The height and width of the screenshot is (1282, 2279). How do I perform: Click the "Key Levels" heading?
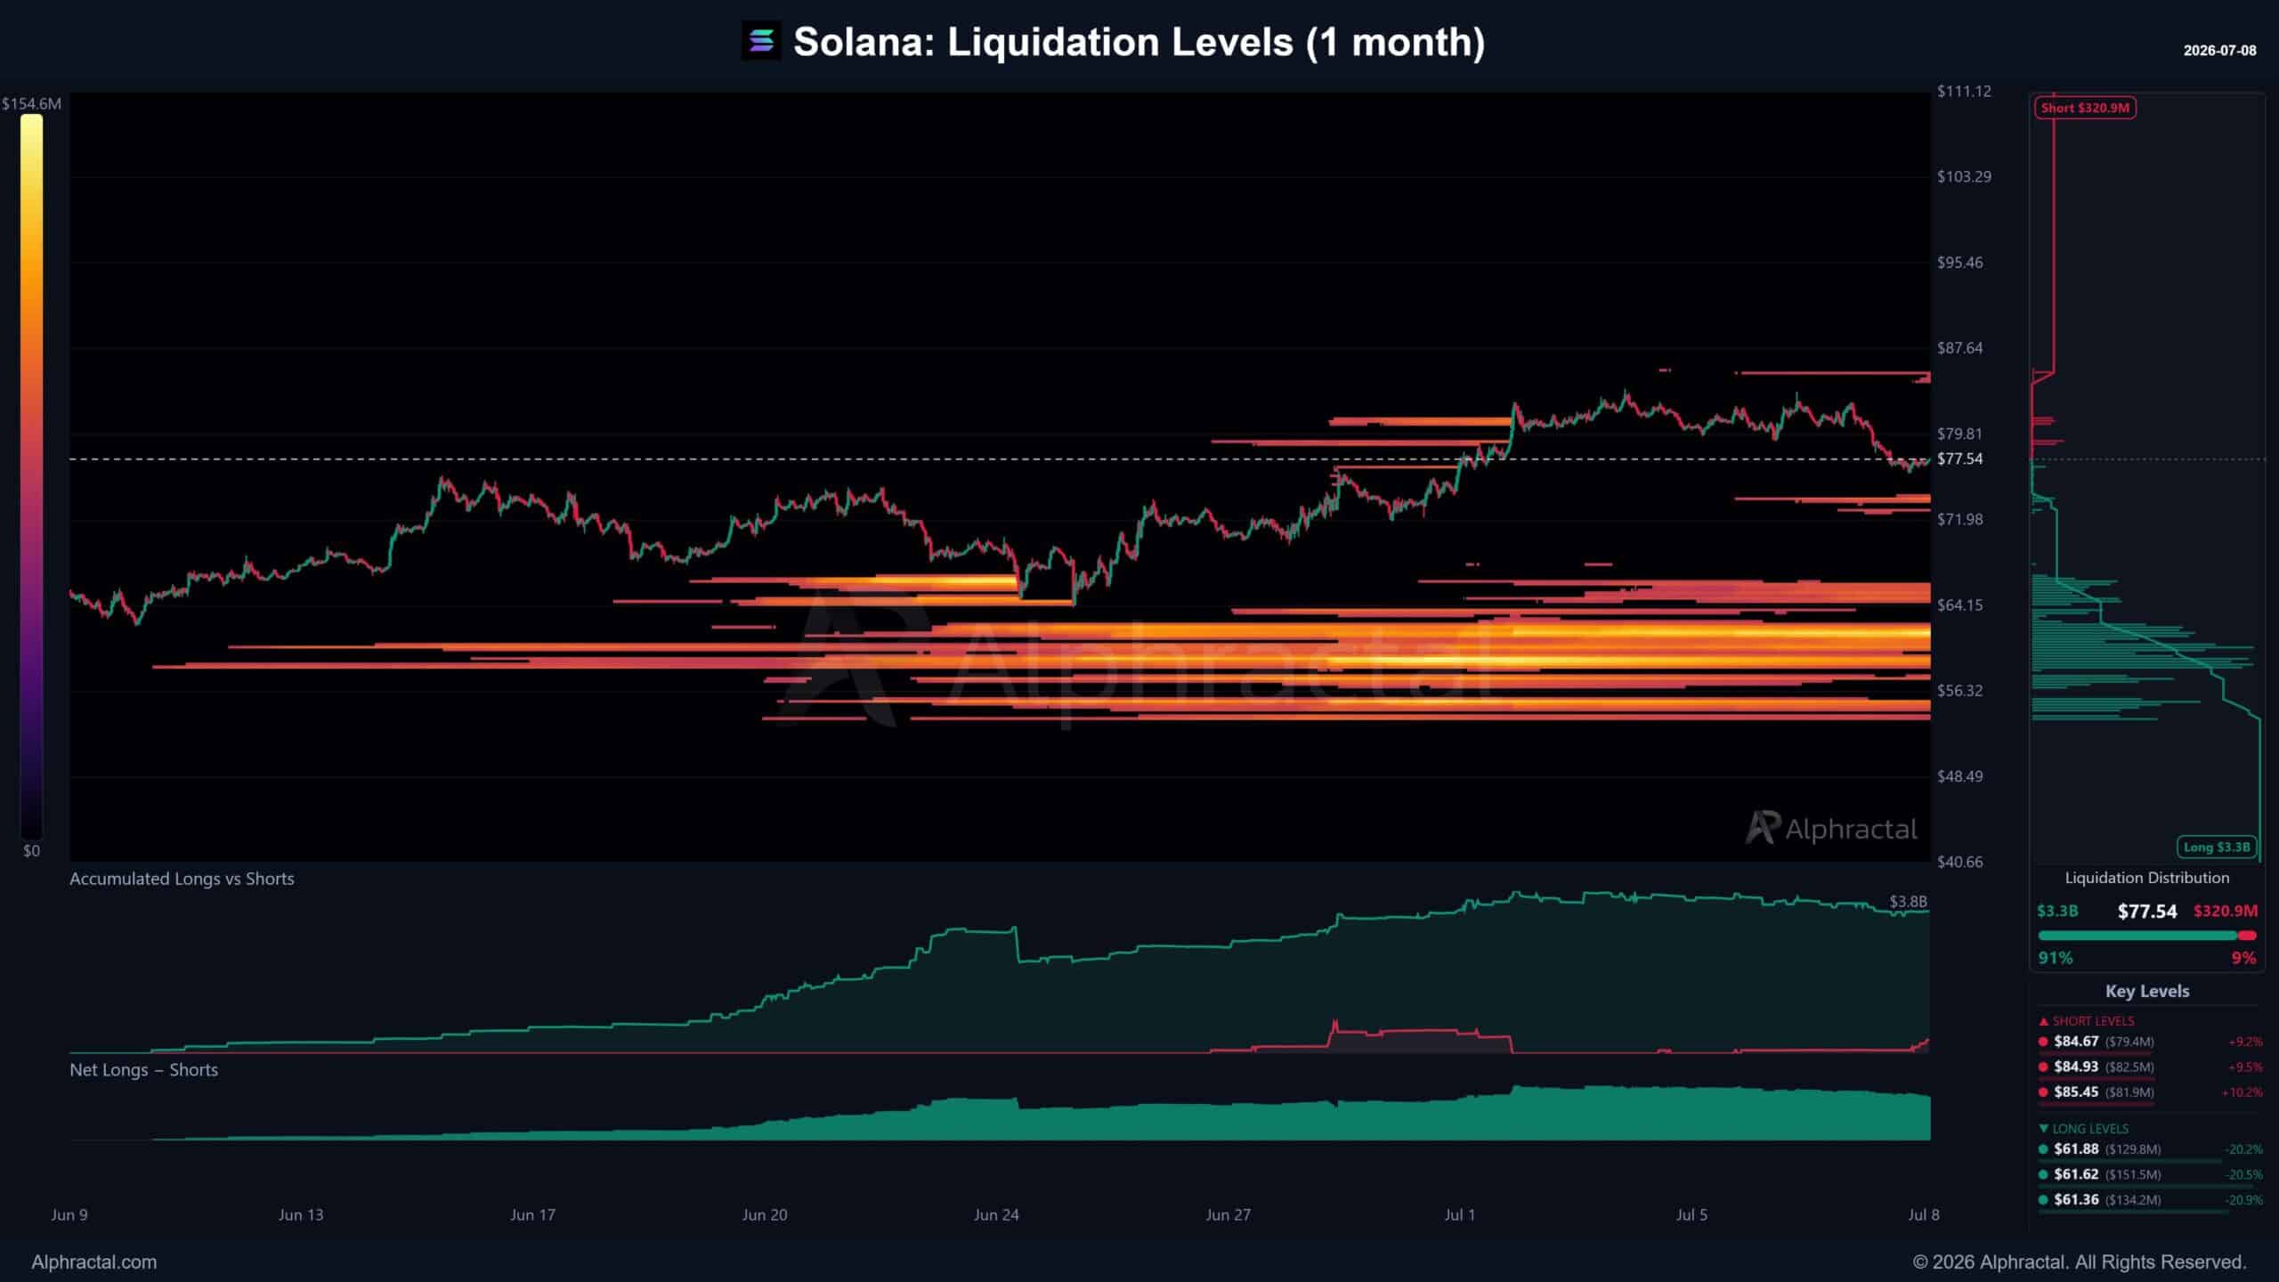[2147, 992]
